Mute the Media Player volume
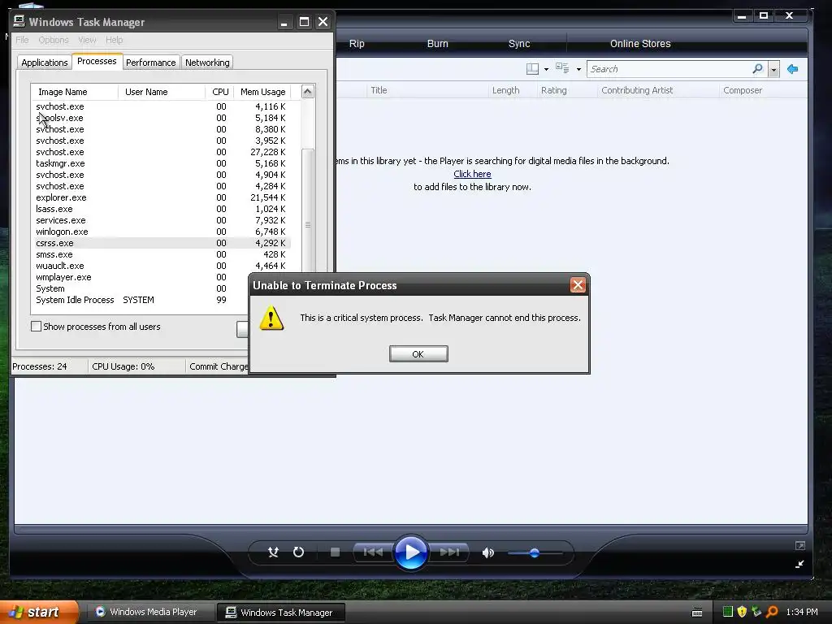This screenshot has height=624, width=832. point(487,552)
